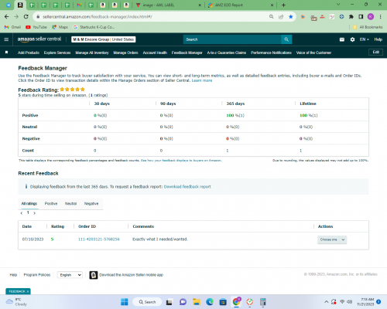Expand the EN language dropdown
The width and height of the screenshot is (387, 309).
coord(364,39)
